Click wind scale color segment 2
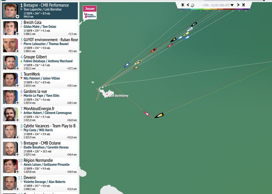The image size is (272, 194). pyautogui.click(x=194, y=9)
